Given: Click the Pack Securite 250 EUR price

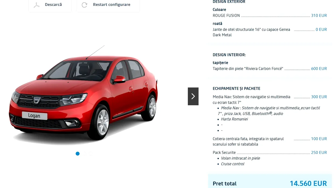Looking at the screenshot, I should 319,153.
